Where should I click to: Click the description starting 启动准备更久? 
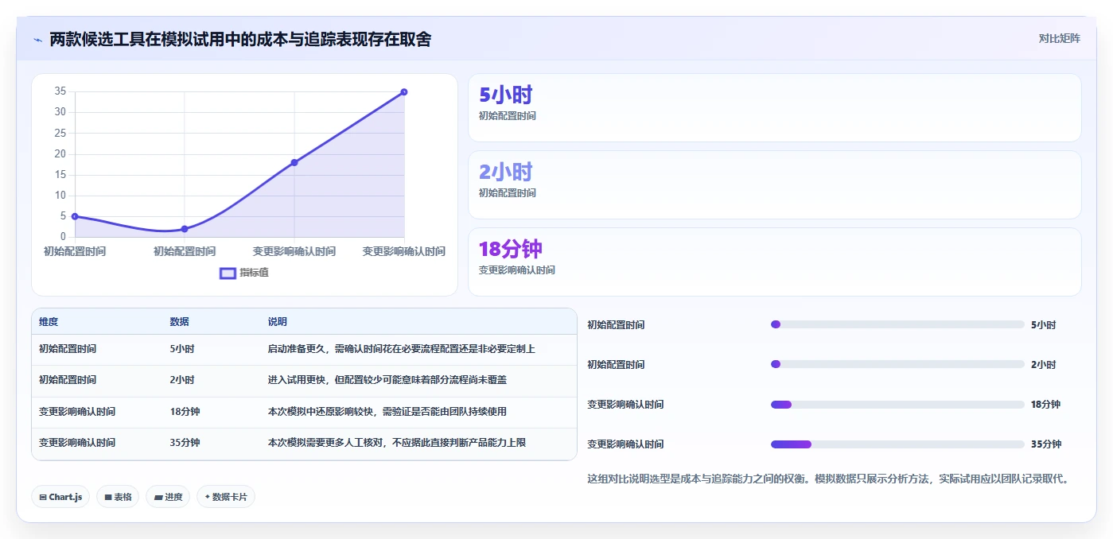click(x=402, y=349)
